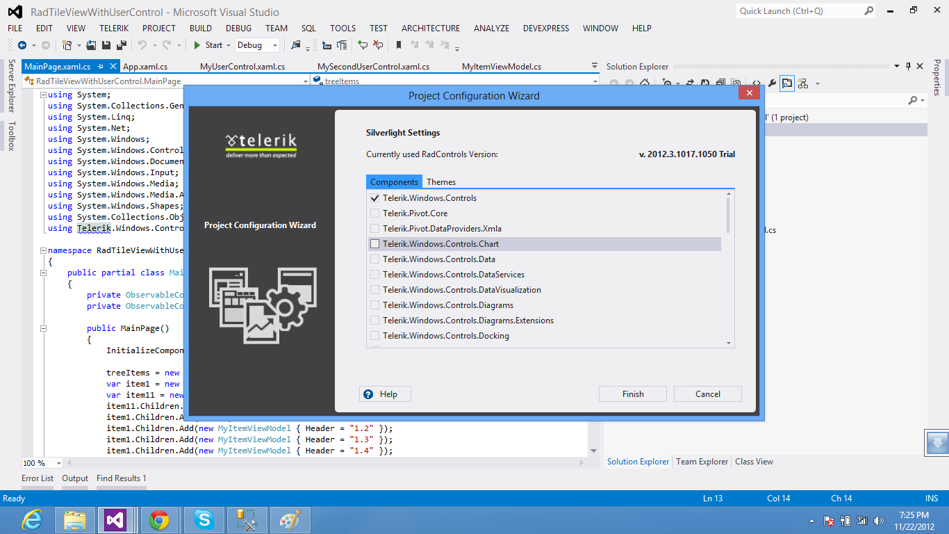The width and height of the screenshot is (949, 534).
Task: Click Solution Explorer Home icon
Action: (645, 82)
